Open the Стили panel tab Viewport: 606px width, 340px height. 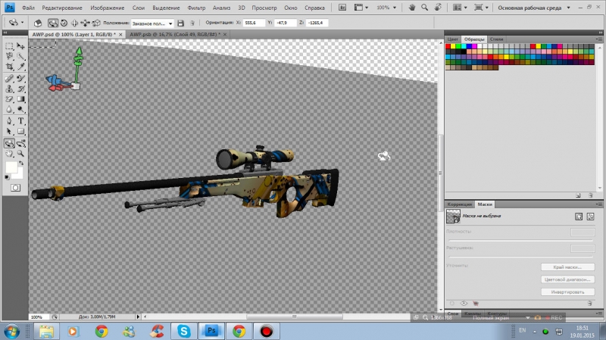(x=496, y=39)
